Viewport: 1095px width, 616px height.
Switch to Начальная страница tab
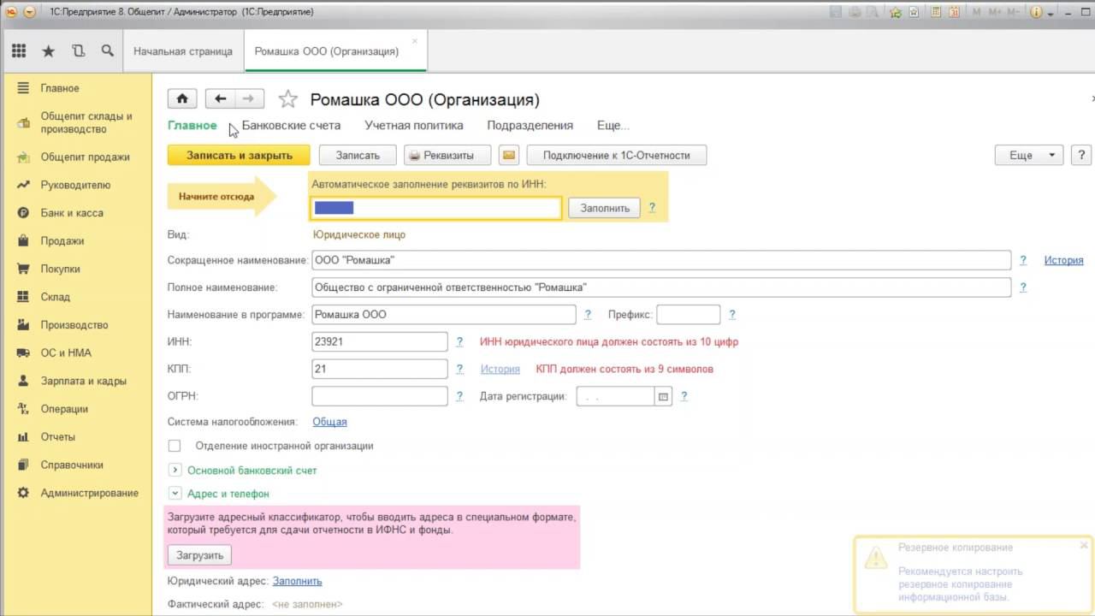tap(183, 51)
